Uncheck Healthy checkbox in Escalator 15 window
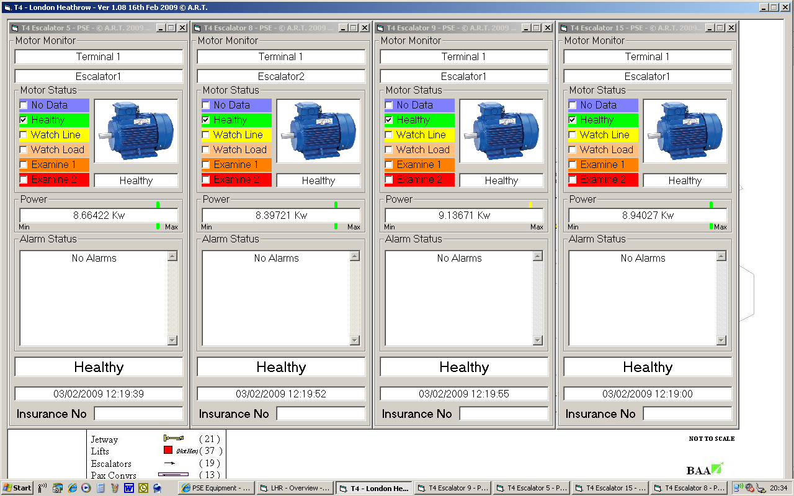 573,120
